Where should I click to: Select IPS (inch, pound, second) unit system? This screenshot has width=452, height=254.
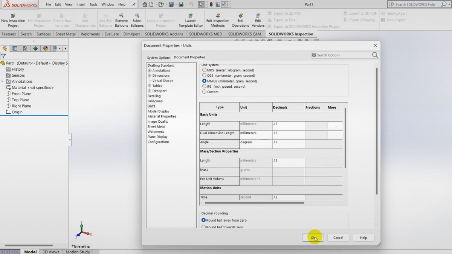(204, 87)
